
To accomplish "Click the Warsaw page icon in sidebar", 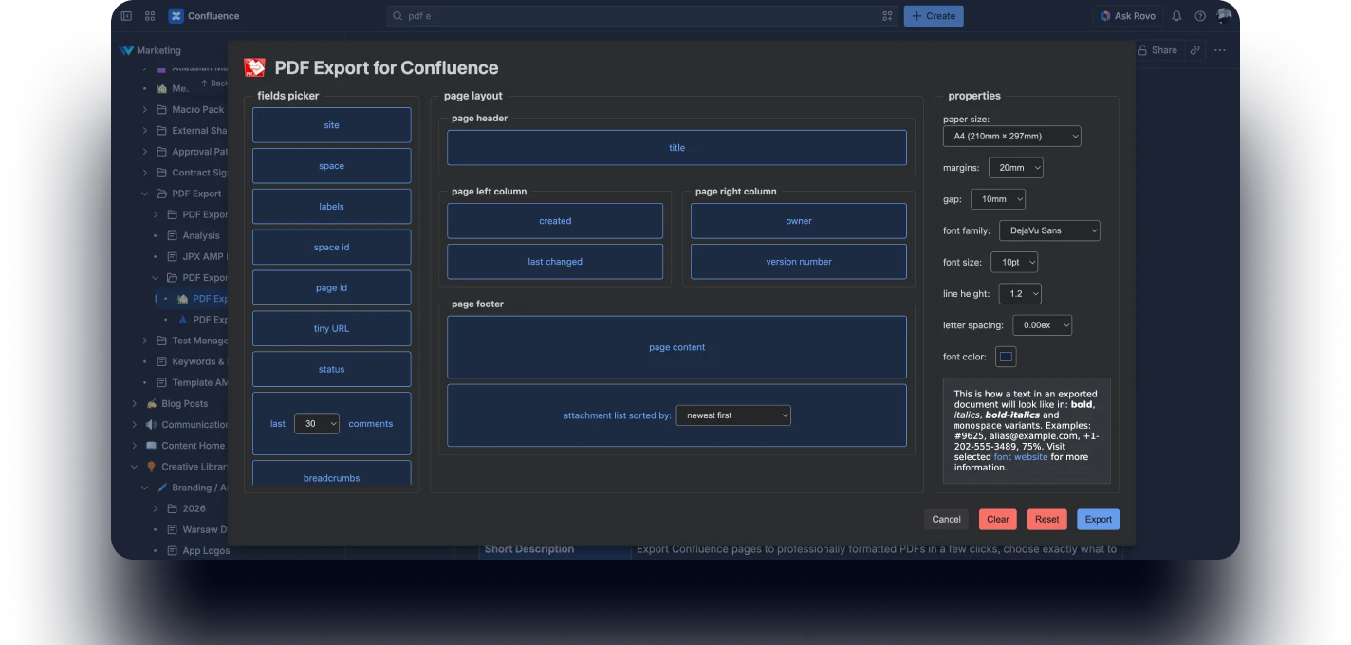I will (173, 529).
